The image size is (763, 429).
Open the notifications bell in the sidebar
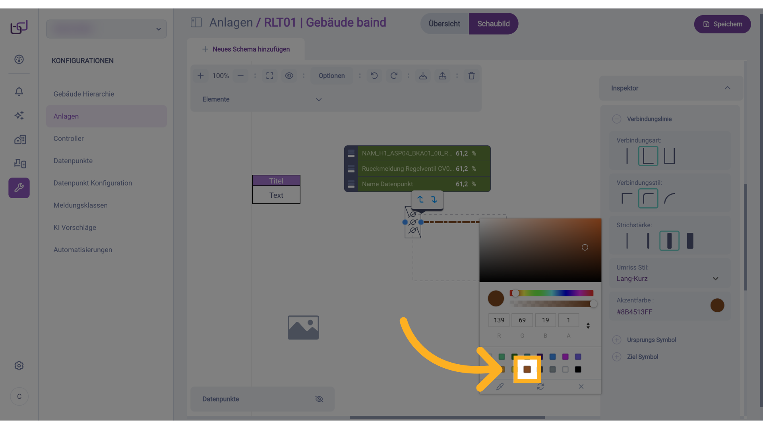pos(19,91)
